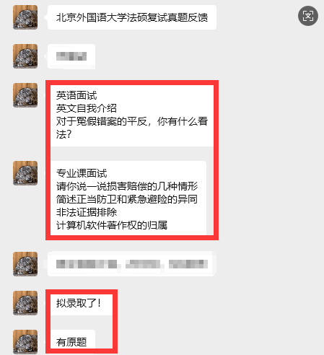Click the 拟录取了 message bubble
Viewport: 324px width, 355px height.
click(x=80, y=303)
